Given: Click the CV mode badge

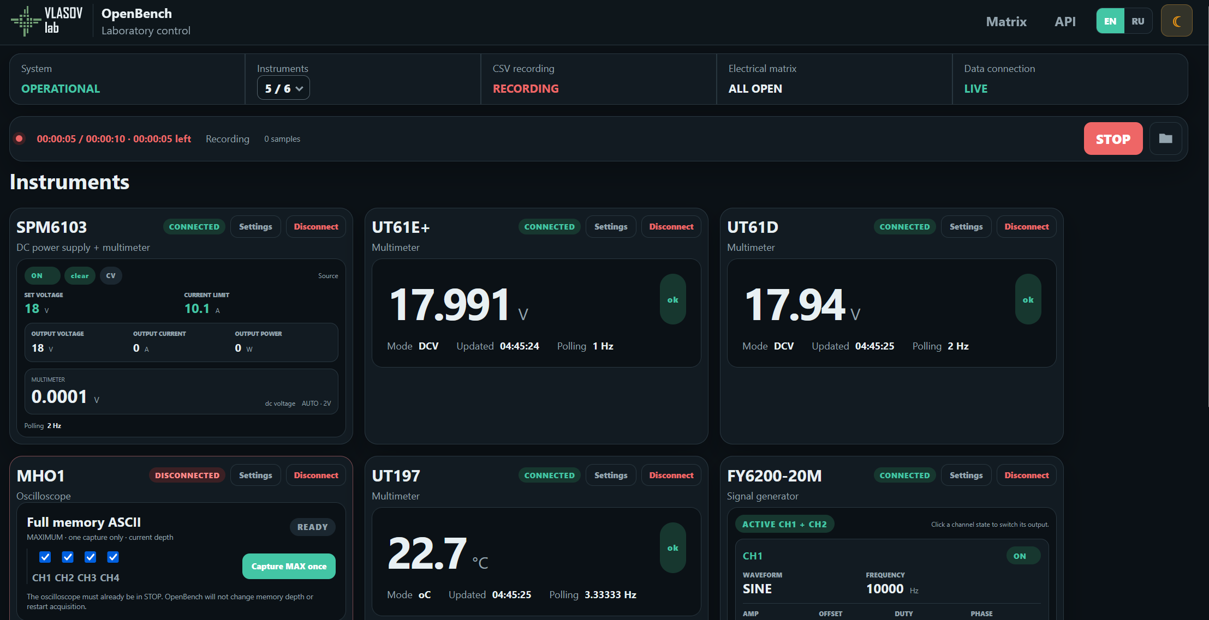Looking at the screenshot, I should (111, 275).
